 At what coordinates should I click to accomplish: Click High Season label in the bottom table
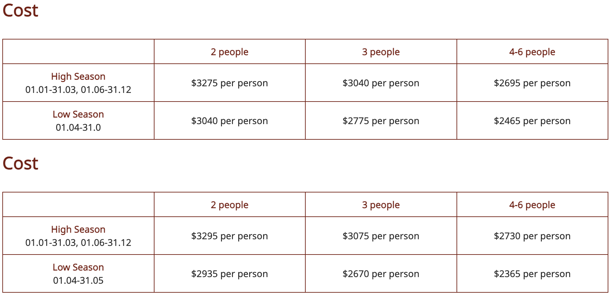pyautogui.click(x=78, y=229)
